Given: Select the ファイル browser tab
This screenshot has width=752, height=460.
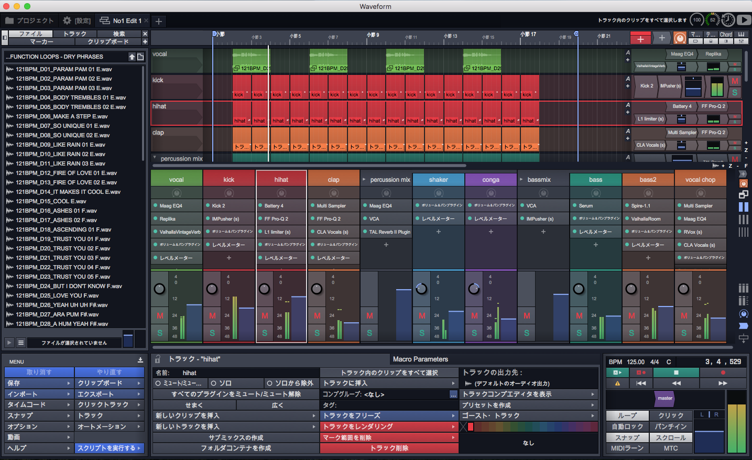Looking at the screenshot, I should (x=31, y=34).
